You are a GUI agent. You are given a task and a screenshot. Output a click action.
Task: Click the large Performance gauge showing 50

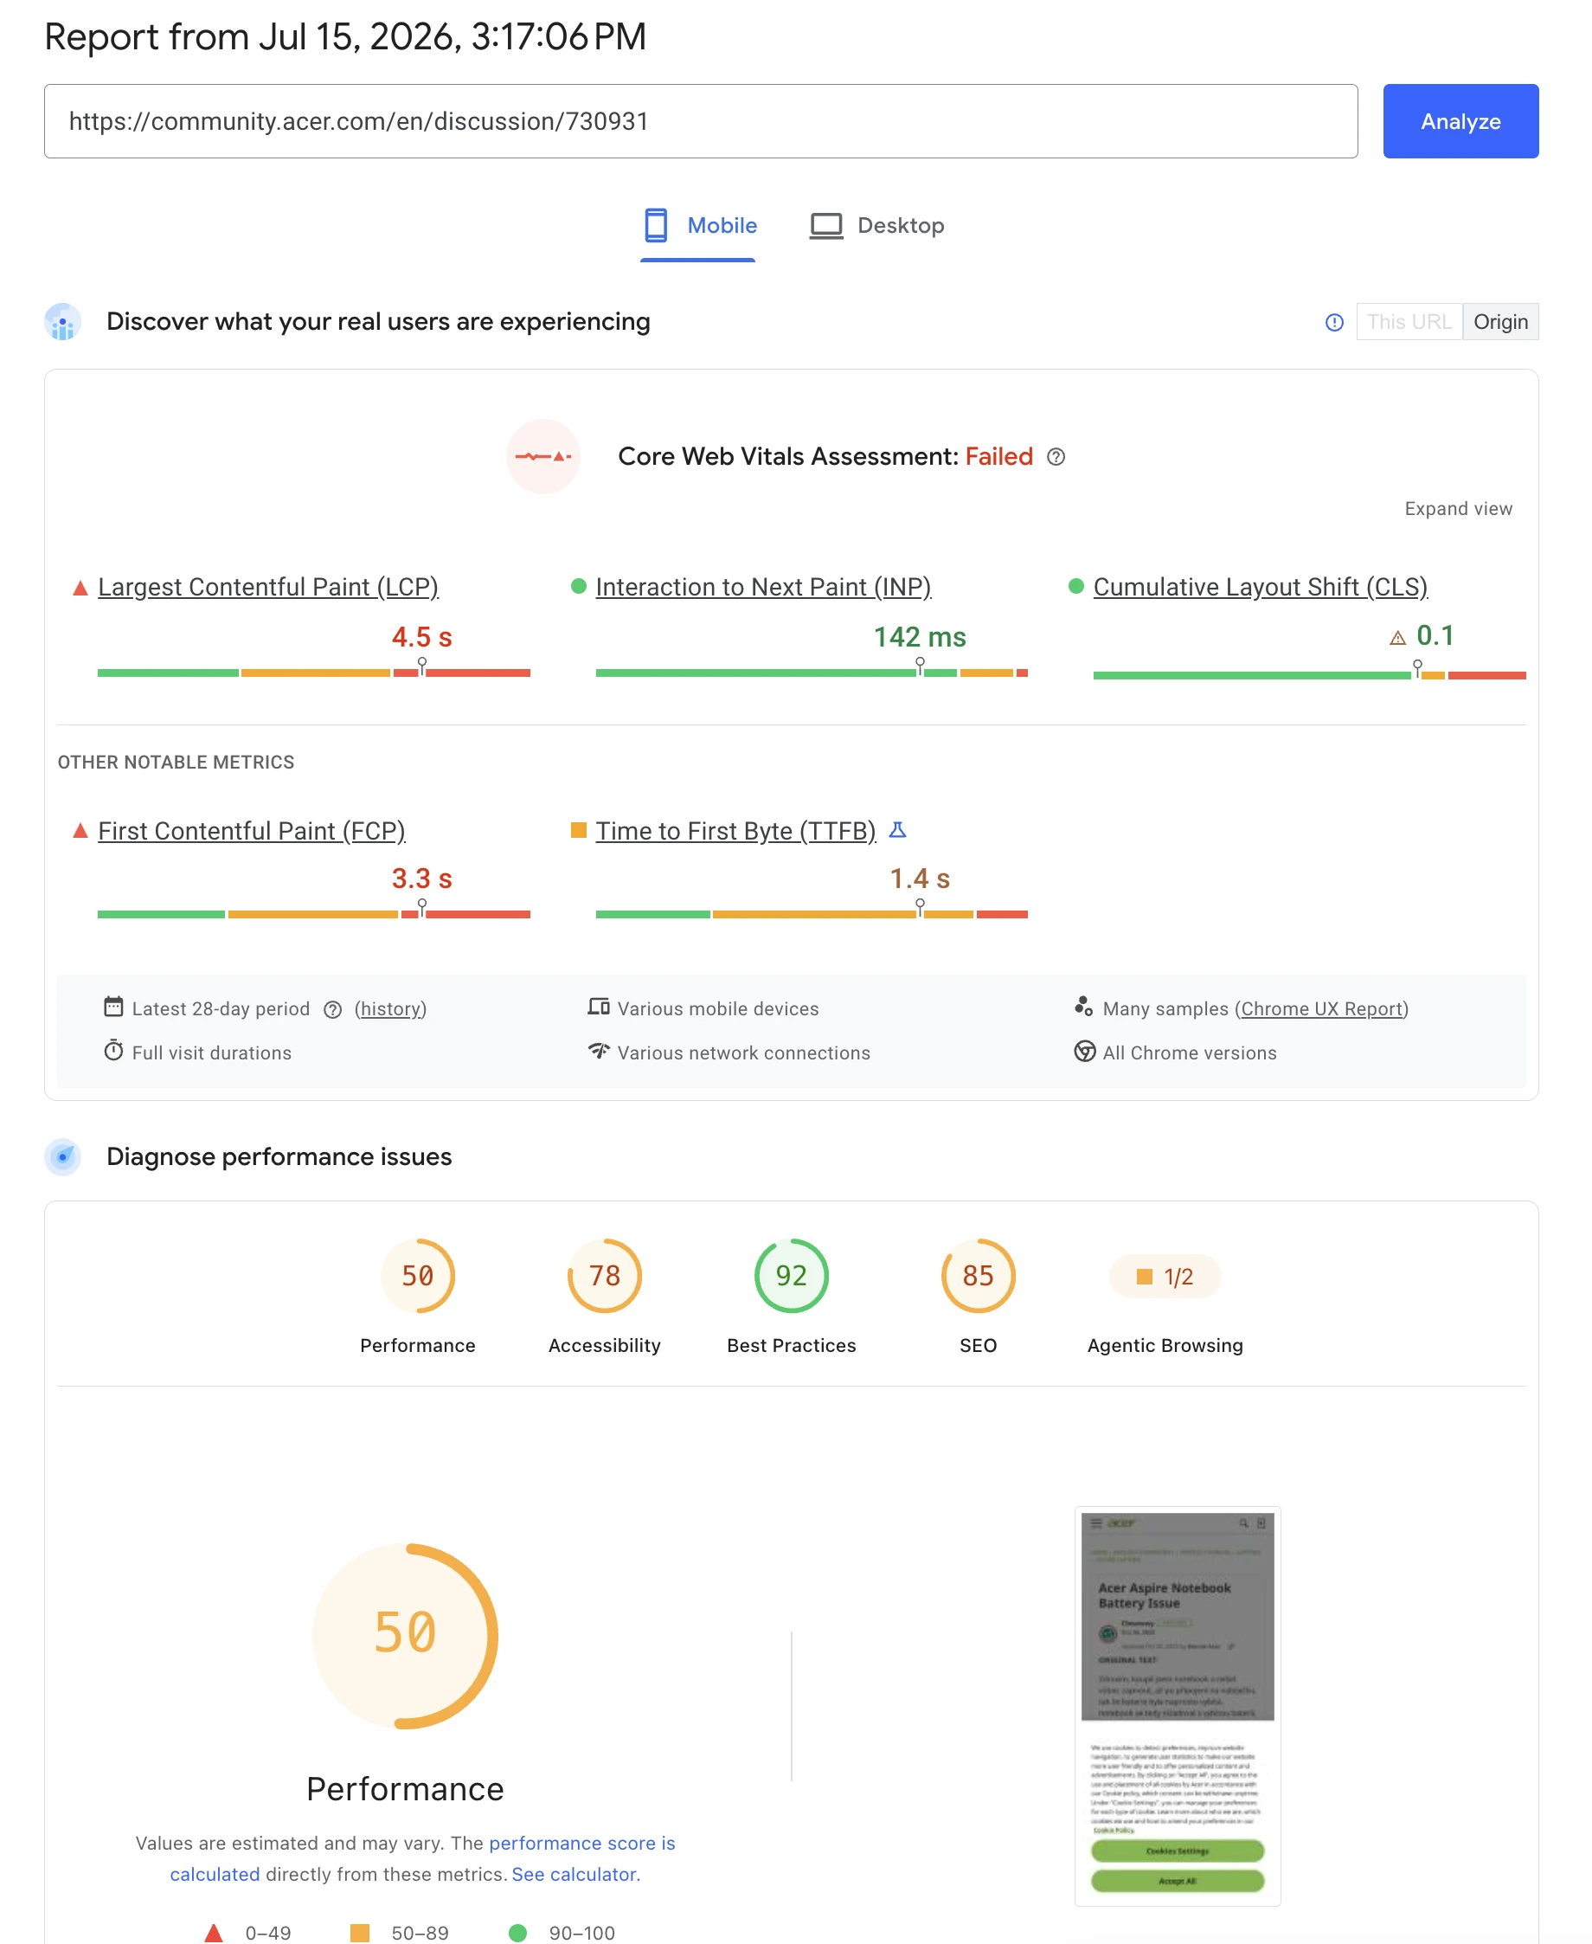405,1636
